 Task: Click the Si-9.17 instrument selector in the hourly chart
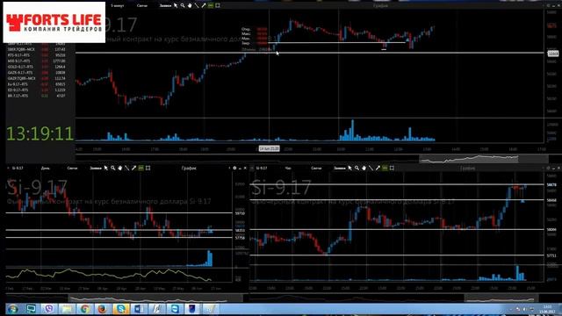(262, 168)
